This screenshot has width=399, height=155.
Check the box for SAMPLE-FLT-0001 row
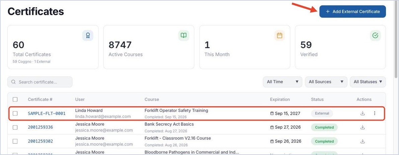15,113
